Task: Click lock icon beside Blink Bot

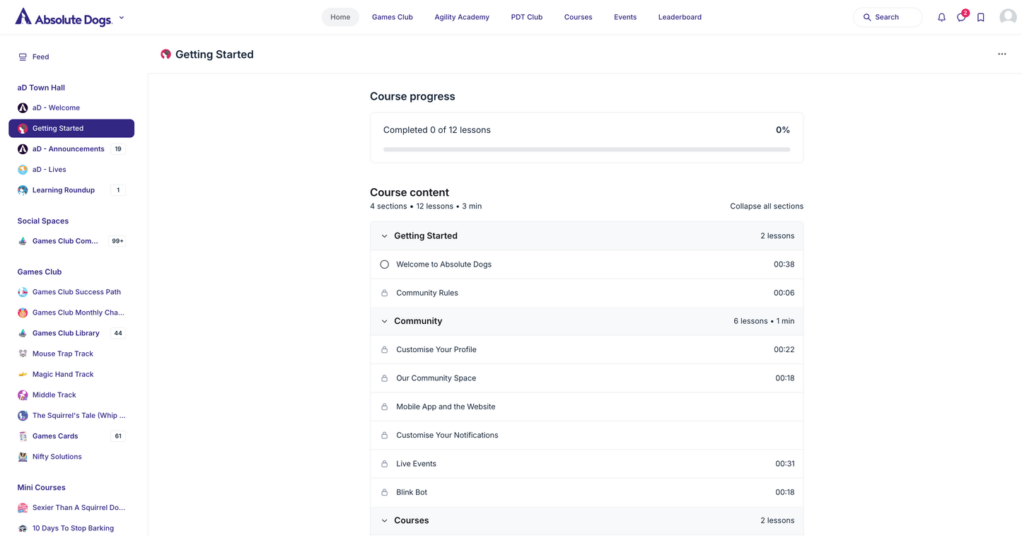Action: (x=385, y=492)
